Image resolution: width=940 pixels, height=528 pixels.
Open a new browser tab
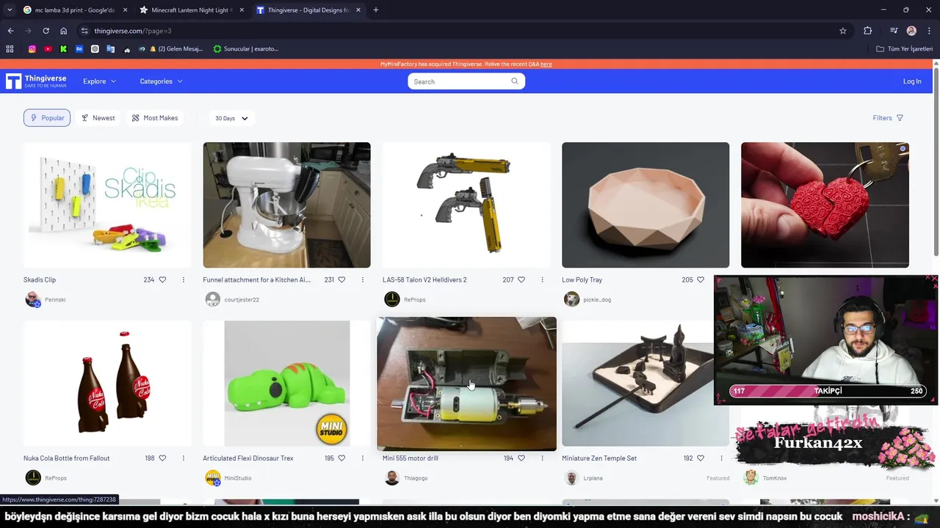(x=376, y=10)
